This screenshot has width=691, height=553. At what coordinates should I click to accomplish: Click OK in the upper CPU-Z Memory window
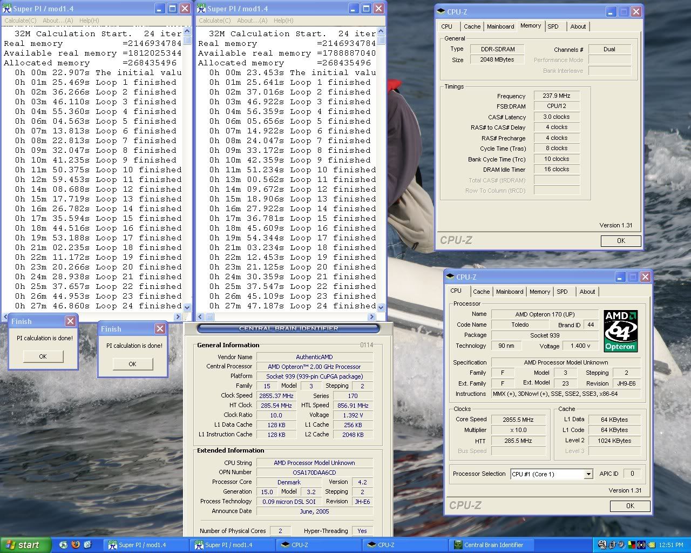tap(621, 241)
